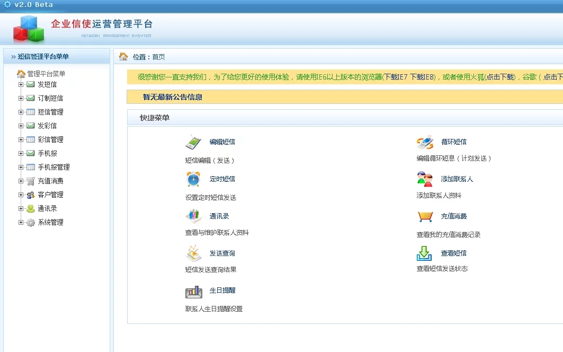Screen dimensions: 563x352
Task: Open the 下载IE8 link
Action: (422, 77)
